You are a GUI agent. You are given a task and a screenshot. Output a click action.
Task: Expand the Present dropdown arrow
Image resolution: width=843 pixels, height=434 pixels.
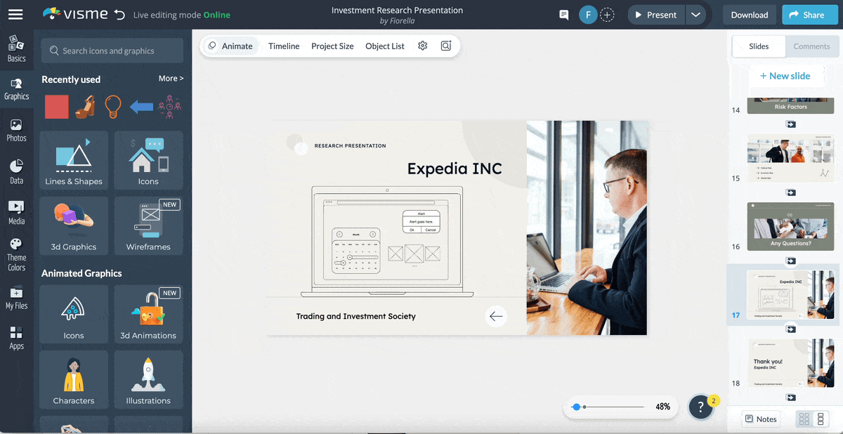(695, 15)
